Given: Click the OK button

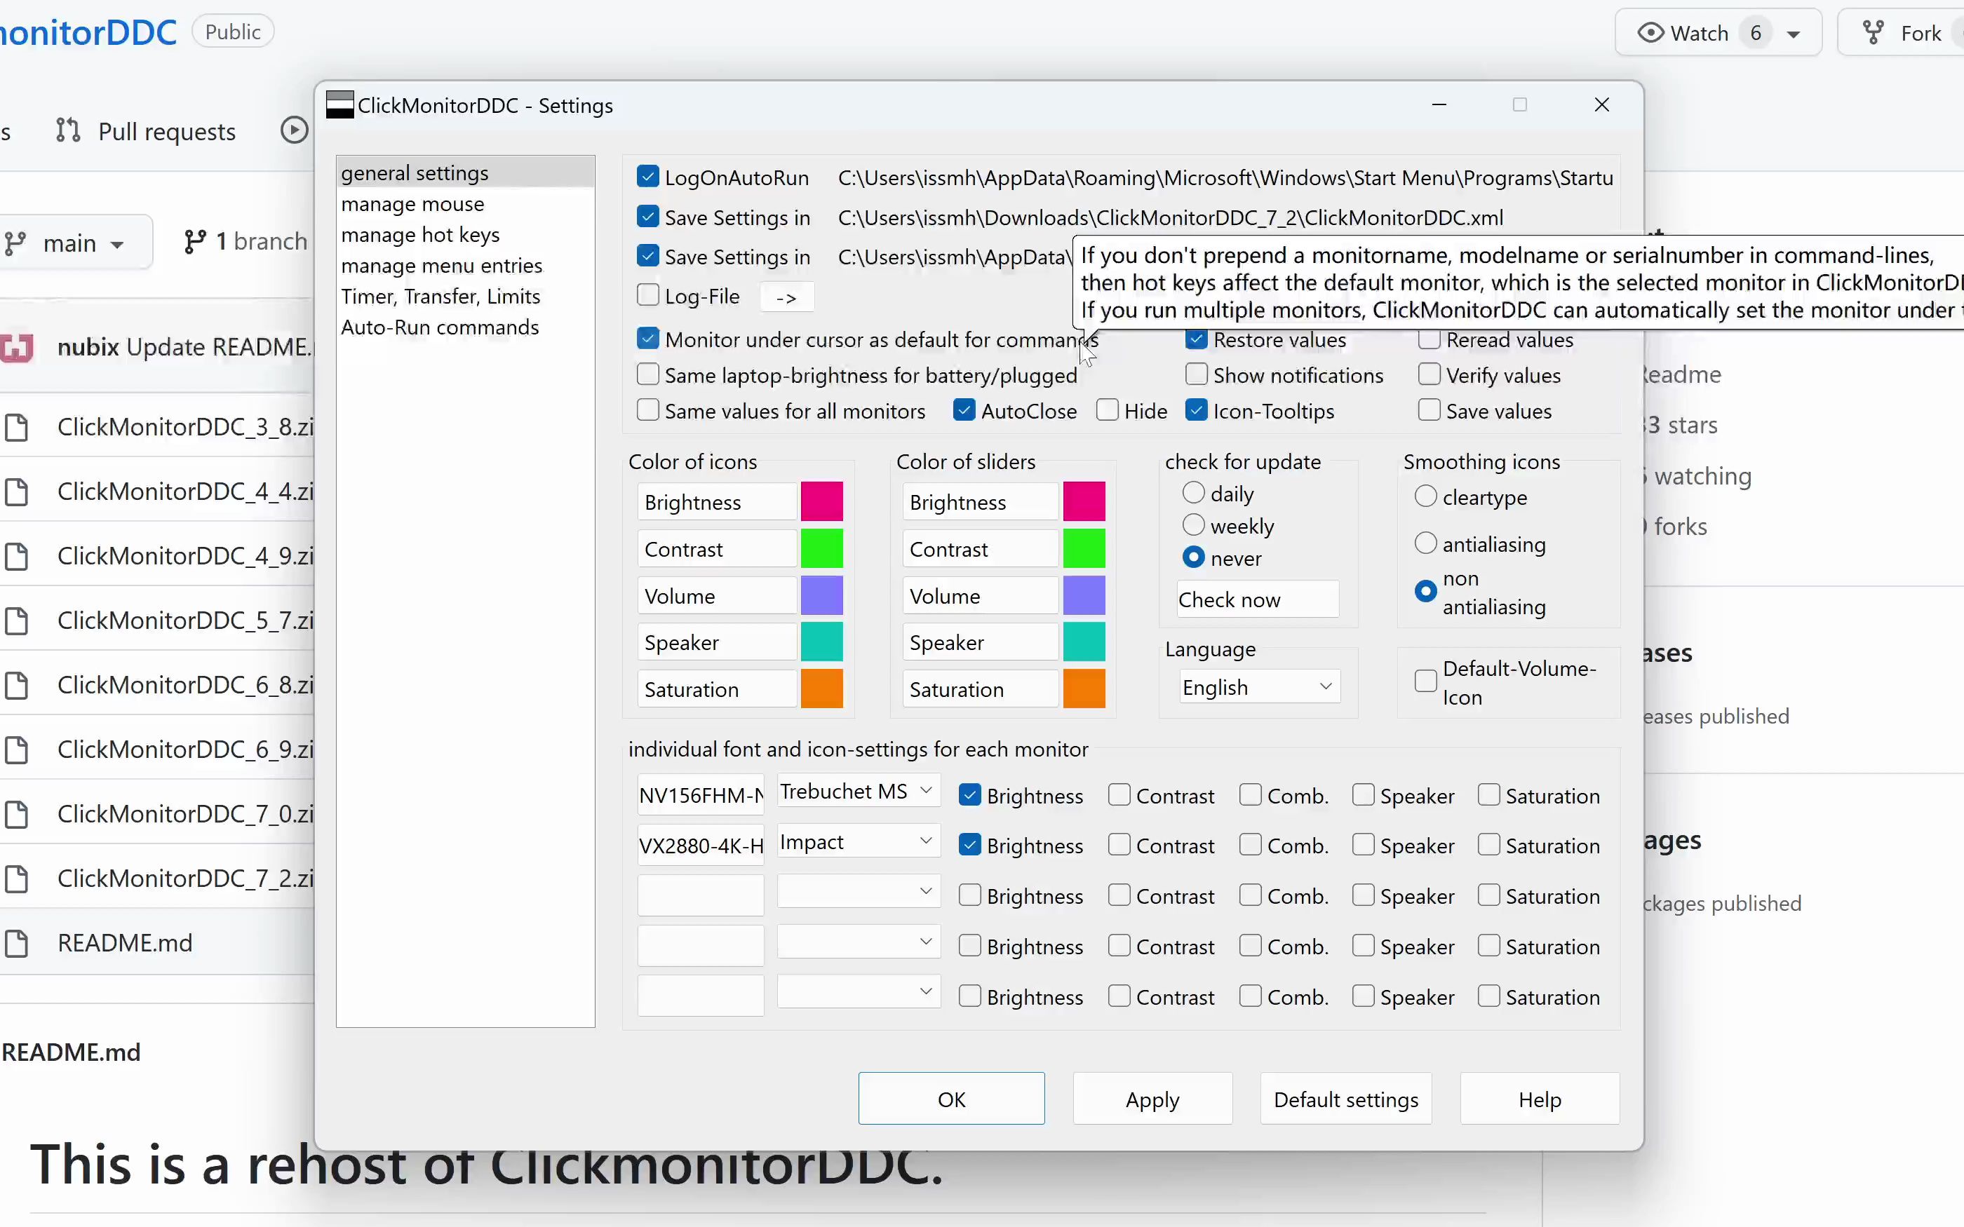Looking at the screenshot, I should [951, 1099].
